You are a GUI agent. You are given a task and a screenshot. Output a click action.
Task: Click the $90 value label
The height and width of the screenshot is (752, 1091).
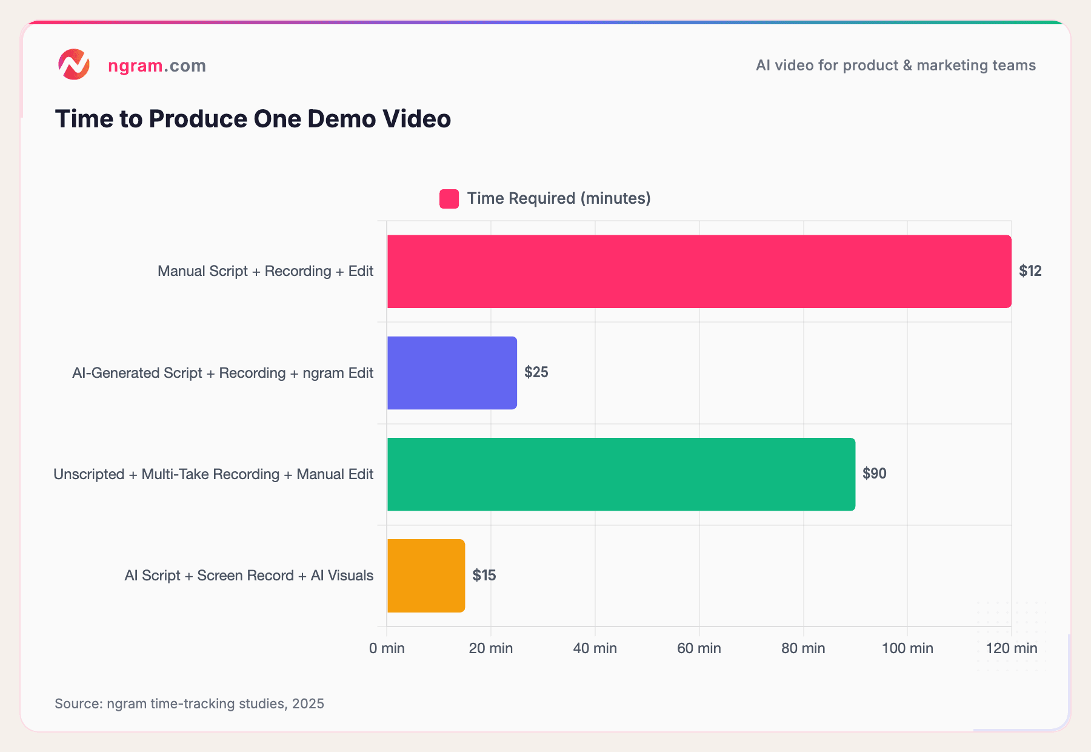click(874, 474)
